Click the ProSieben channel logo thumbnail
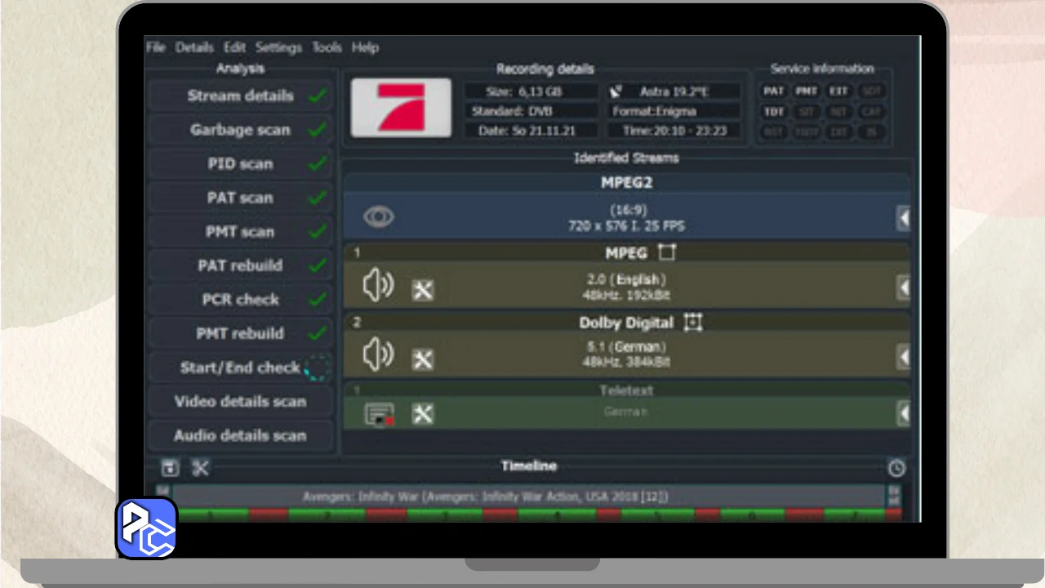1045x588 pixels. pyautogui.click(x=401, y=108)
